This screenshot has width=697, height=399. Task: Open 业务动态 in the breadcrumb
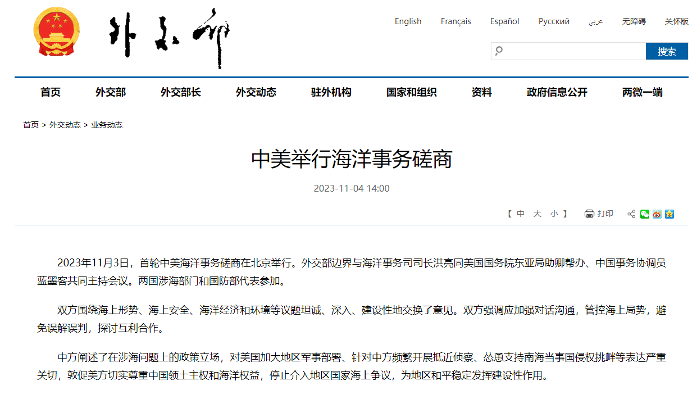107,125
